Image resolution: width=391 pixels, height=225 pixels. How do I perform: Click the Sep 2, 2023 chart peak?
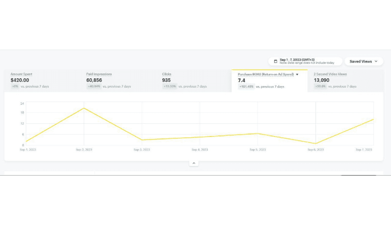pos(84,108)
